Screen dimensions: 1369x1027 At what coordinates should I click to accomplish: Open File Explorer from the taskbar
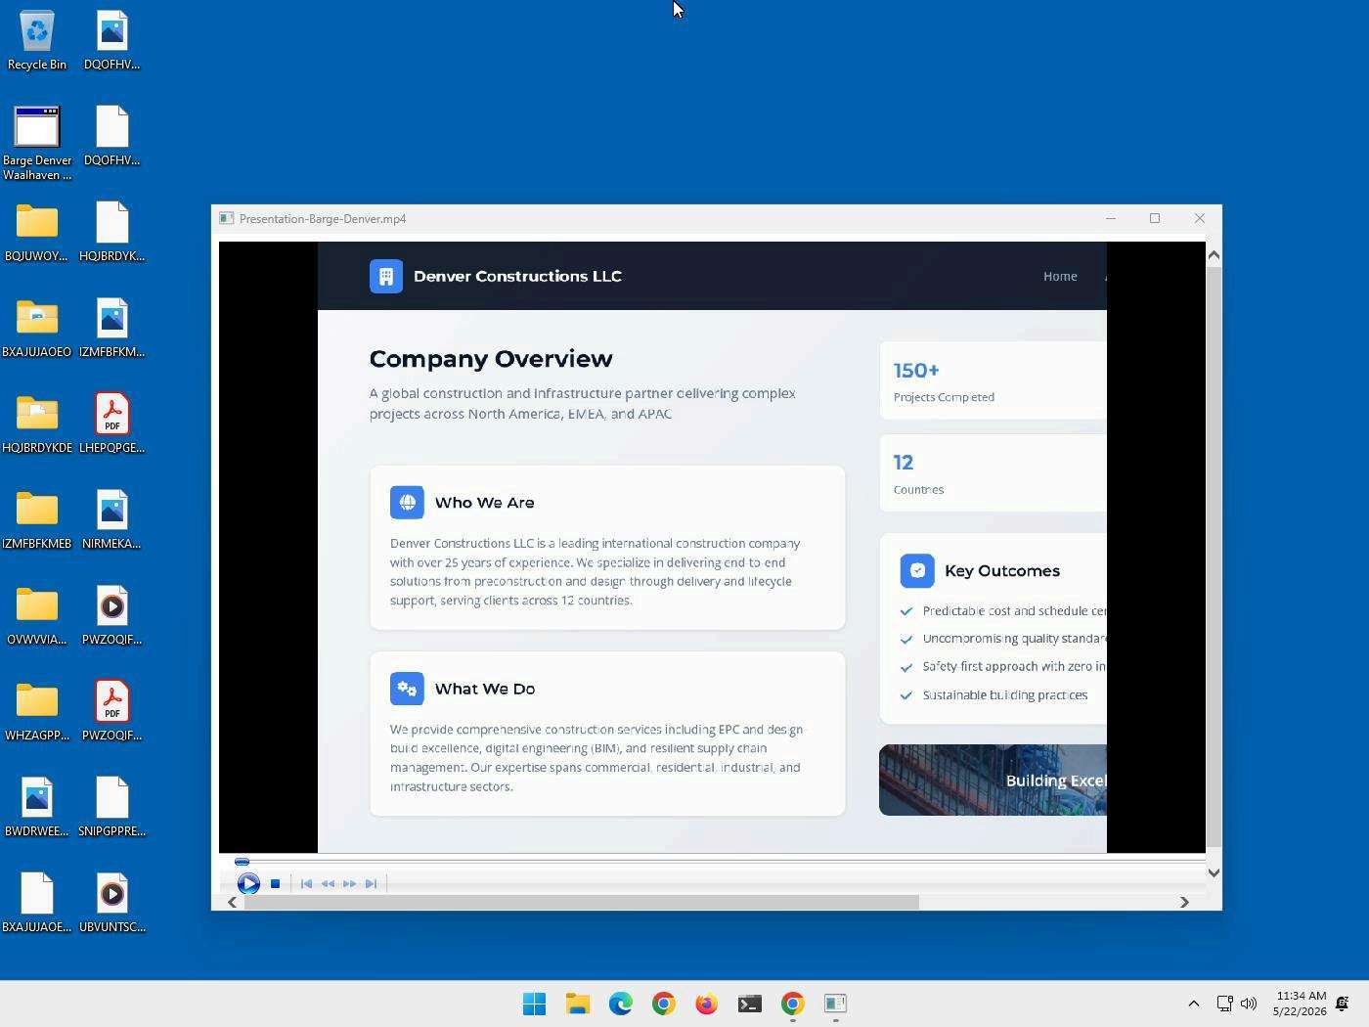point(577,1004)
